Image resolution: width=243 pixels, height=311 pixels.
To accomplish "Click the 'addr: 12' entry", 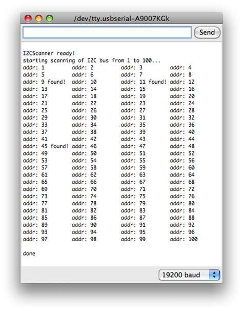I will [x=182, y=82].
